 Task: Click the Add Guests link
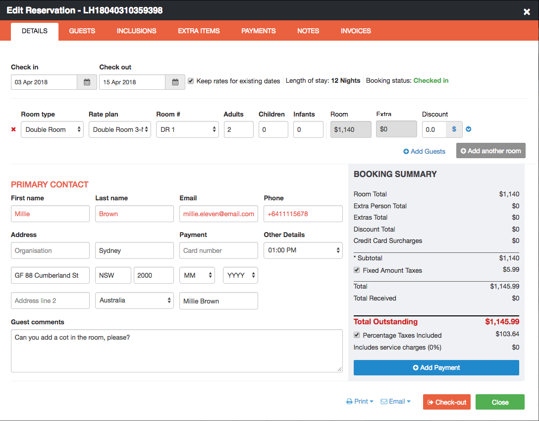[425, 151]
